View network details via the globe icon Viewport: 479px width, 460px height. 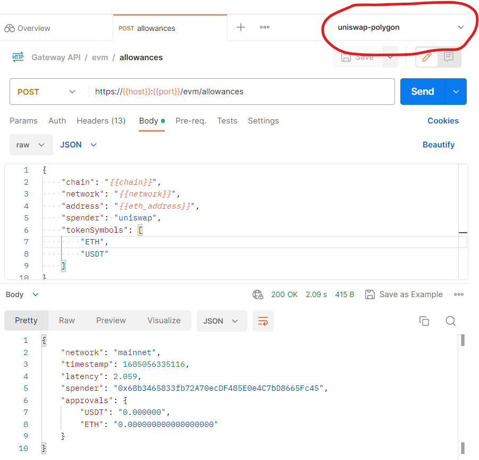point(258,294)
